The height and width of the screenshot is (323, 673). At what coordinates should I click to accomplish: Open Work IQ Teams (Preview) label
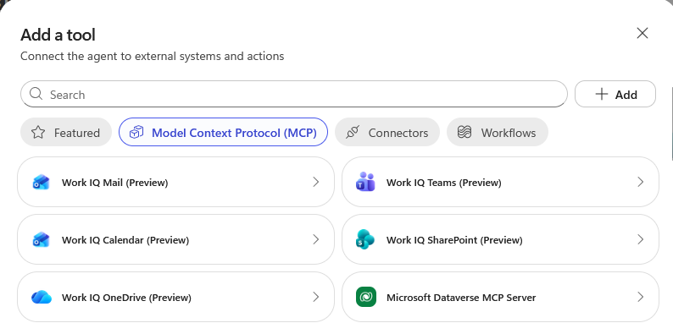pyautogui.click(x=444, y=183)
